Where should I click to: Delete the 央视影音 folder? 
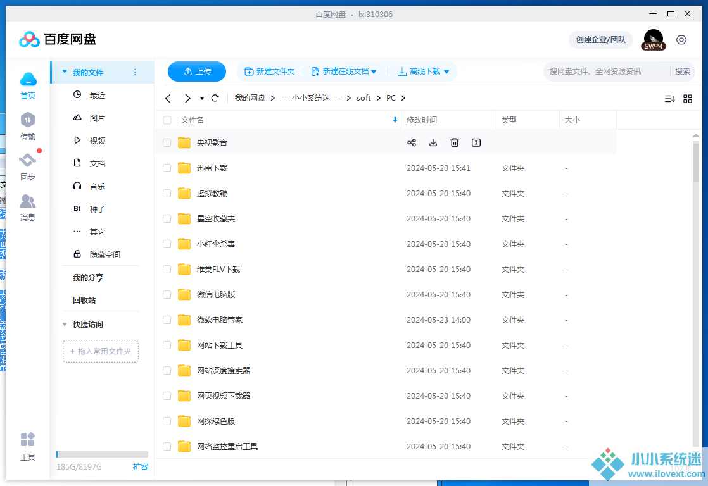[x=455, y=142]
